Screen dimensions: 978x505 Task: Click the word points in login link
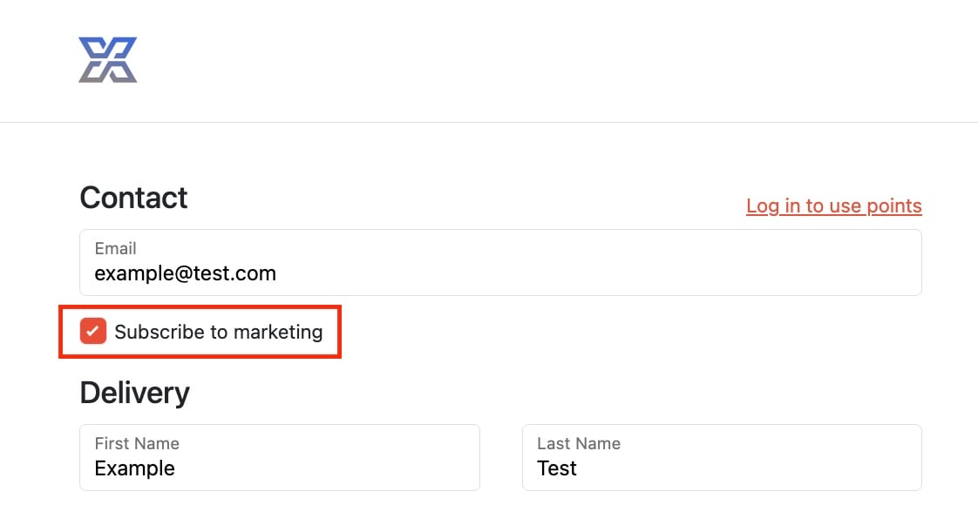[x=894, y=206]
